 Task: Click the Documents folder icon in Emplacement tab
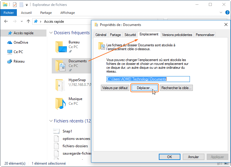(101, 46)
